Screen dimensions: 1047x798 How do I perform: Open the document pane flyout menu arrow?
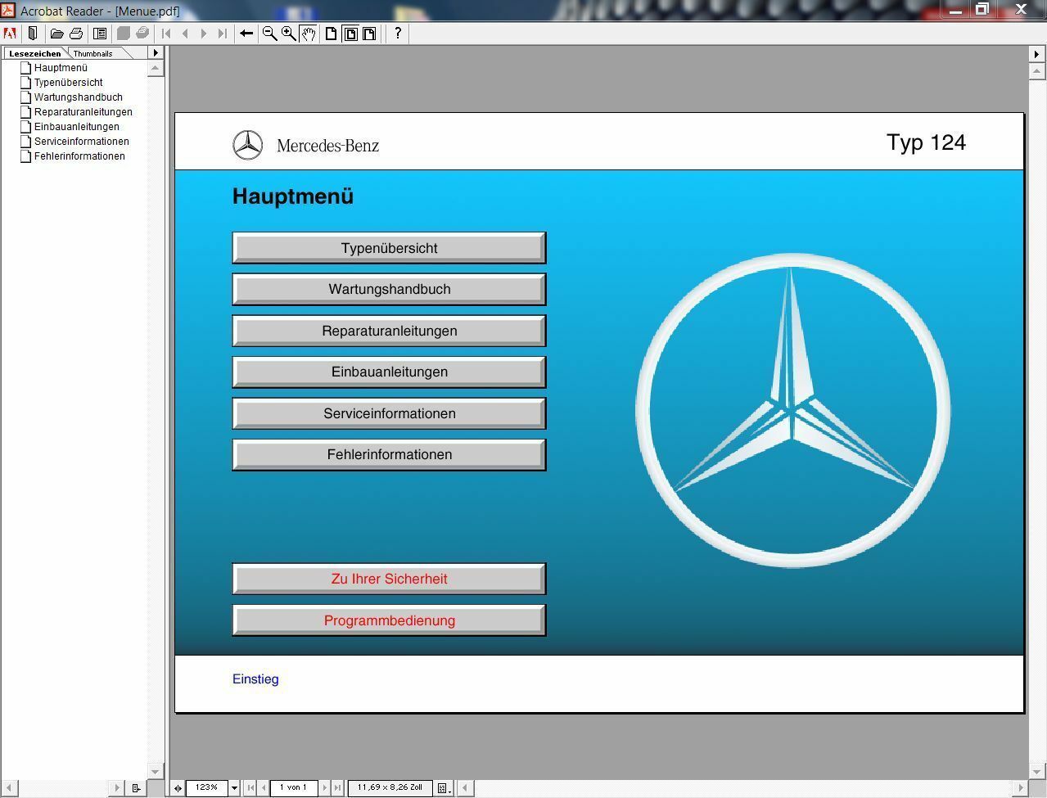point(1037,54)
